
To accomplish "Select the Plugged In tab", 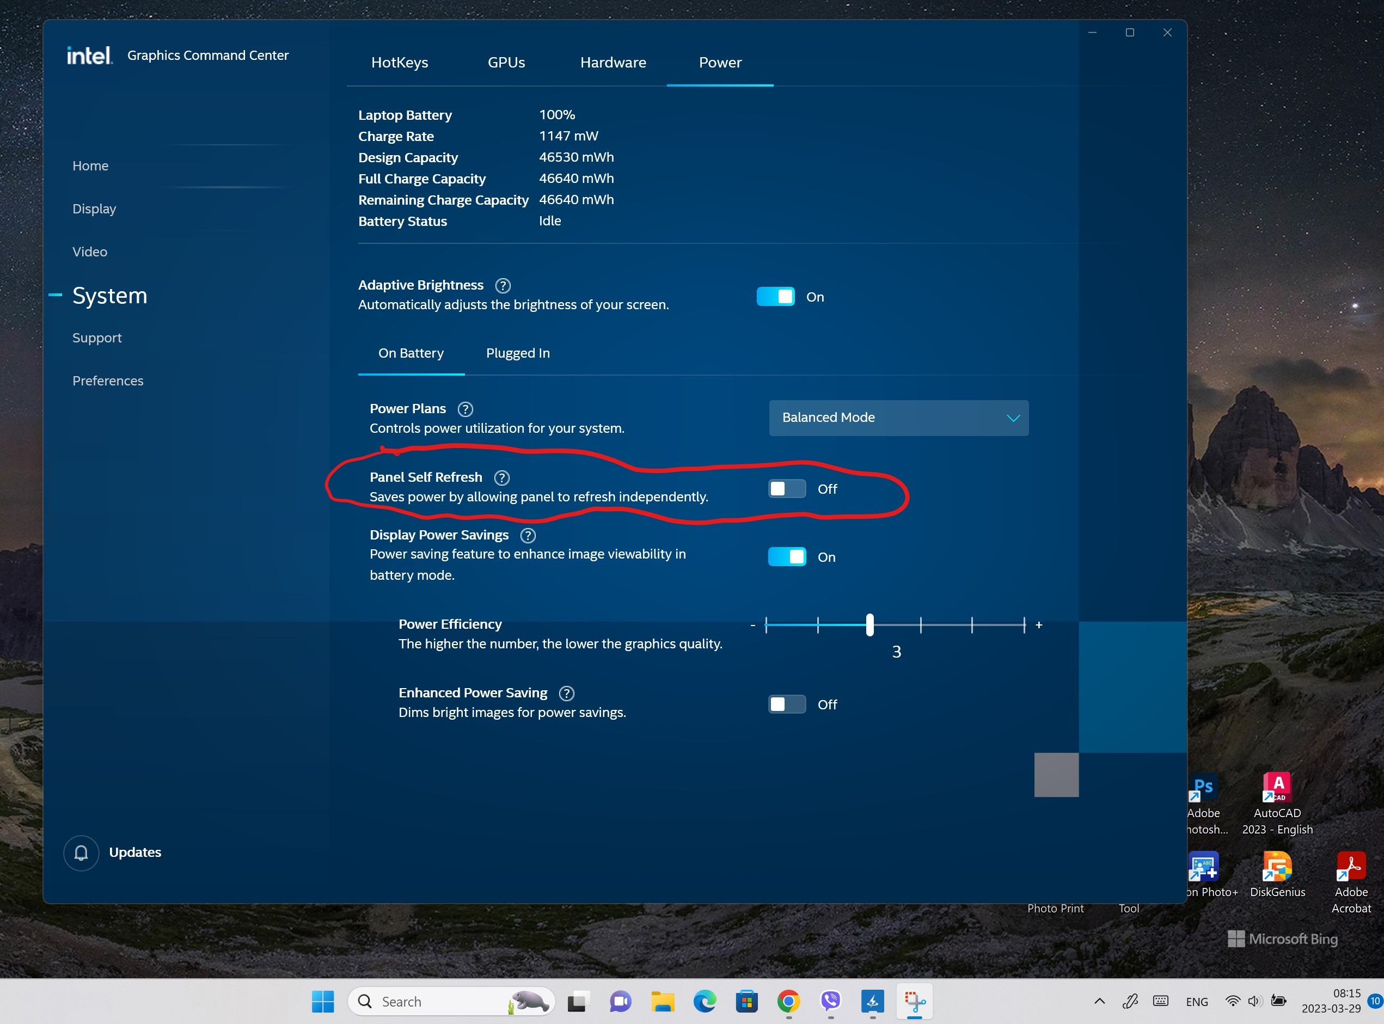I will coord(518,353).
